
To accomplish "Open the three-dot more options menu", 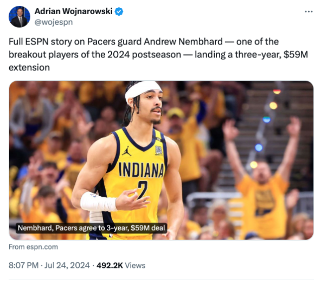I will tap(309, 12).
